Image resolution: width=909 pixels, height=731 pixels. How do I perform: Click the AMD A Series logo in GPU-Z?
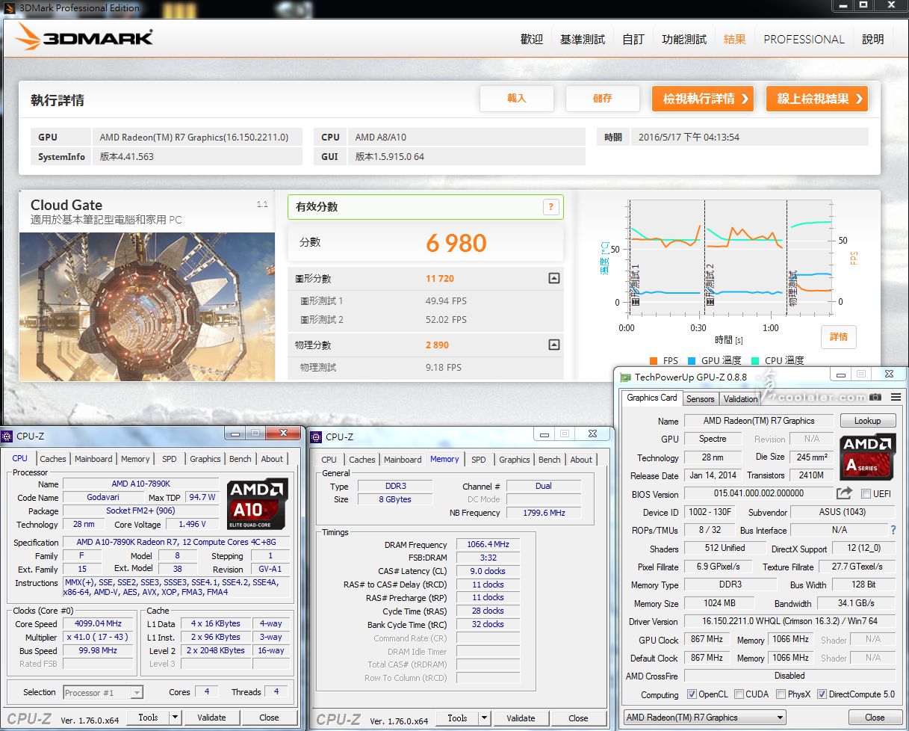(x=868, y=454)
